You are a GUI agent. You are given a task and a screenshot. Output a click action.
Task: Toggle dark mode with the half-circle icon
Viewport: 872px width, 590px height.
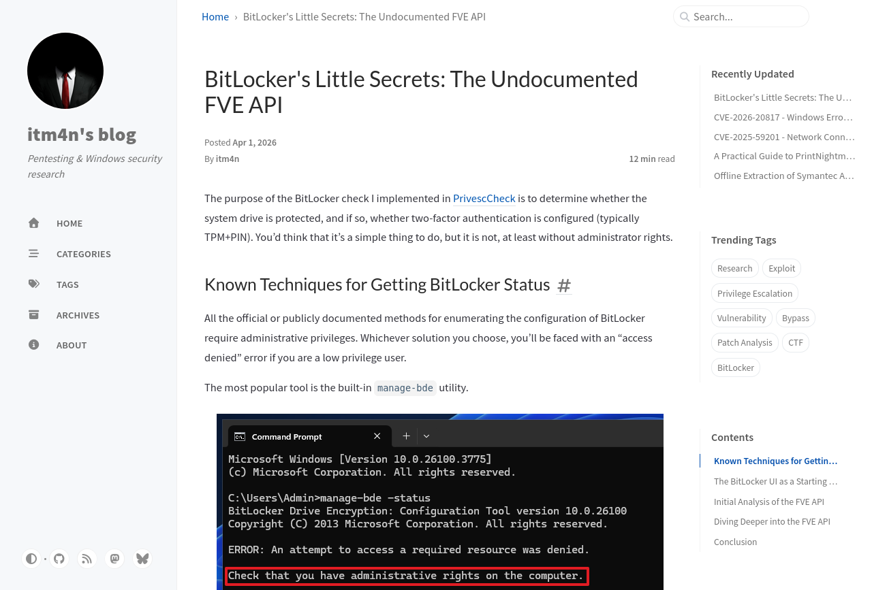click(31, 559)
